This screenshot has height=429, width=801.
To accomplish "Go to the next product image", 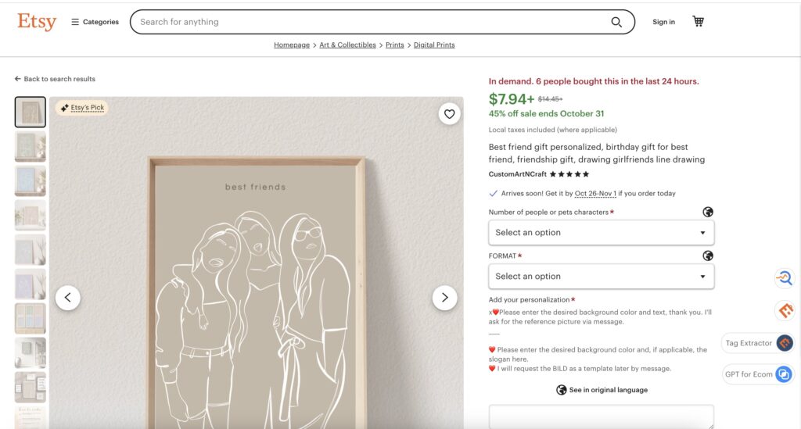I will pos(445,297).
